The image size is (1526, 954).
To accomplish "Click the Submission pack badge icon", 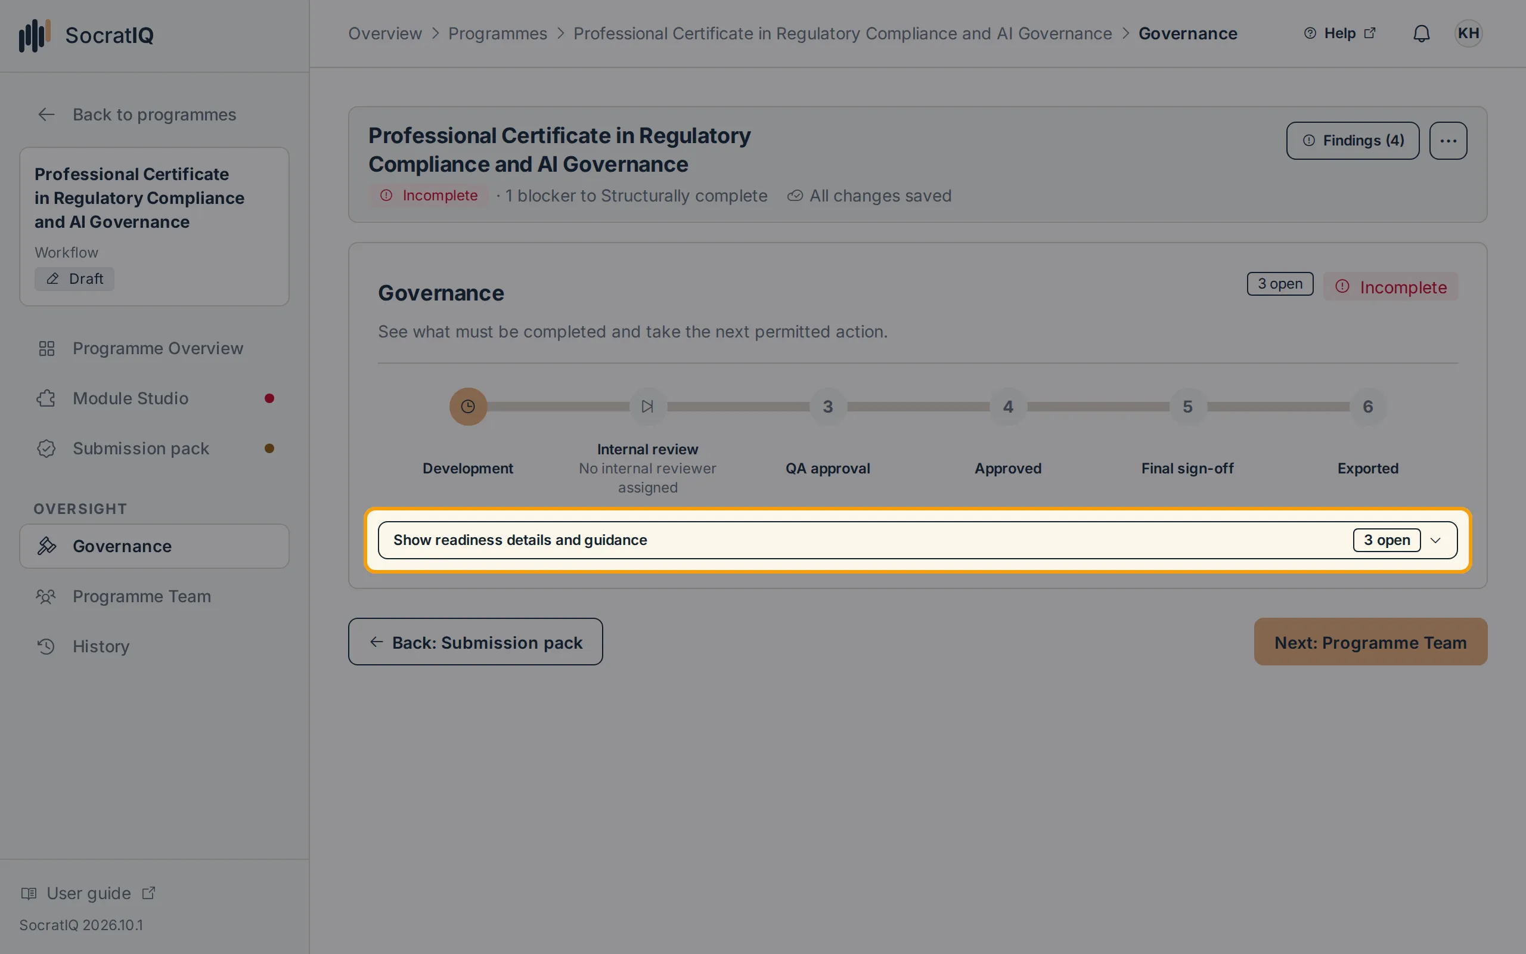I will [x=46, y=448].
